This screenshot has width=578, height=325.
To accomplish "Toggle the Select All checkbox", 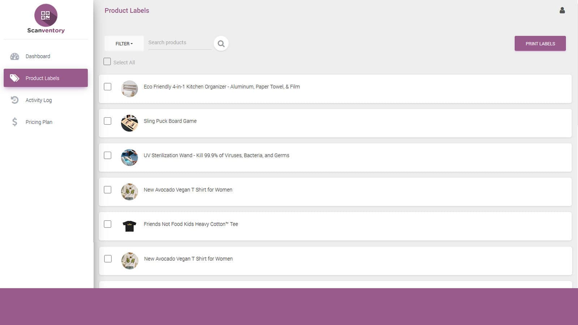I will tap(107, 61).
